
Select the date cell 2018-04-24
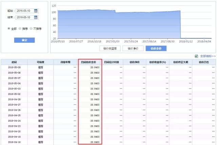14,121
